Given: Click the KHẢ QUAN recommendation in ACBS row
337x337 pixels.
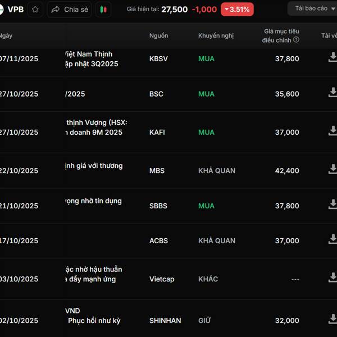Looking at the screenshot, I should 217,241.
